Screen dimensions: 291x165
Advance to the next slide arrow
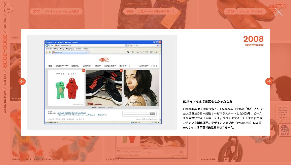(268, 81)
